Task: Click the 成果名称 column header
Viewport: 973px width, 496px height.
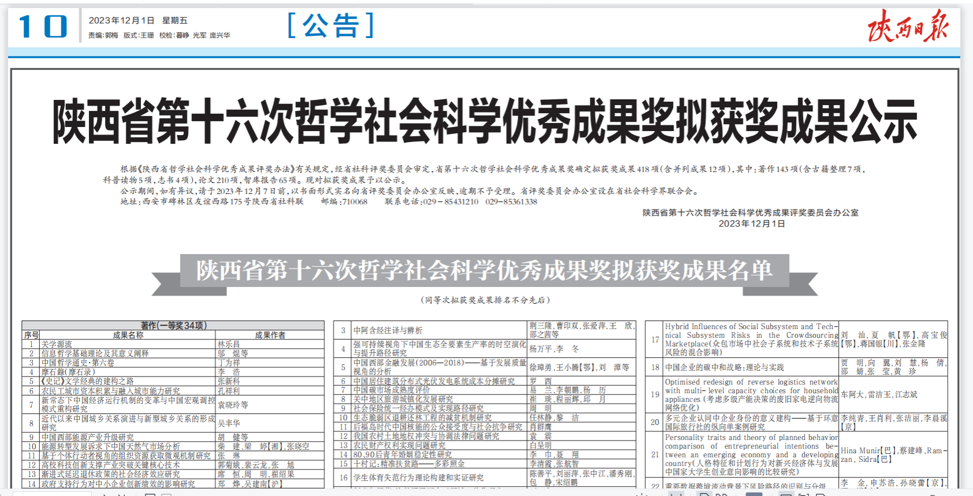Action: [x=128, y=335]
